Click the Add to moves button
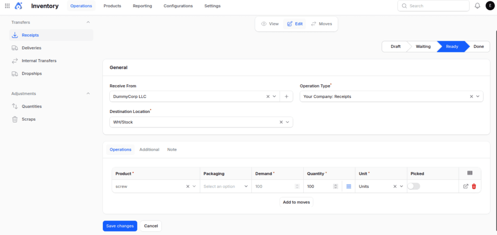This screenshot has height=235, width=497. click(297, 202)
